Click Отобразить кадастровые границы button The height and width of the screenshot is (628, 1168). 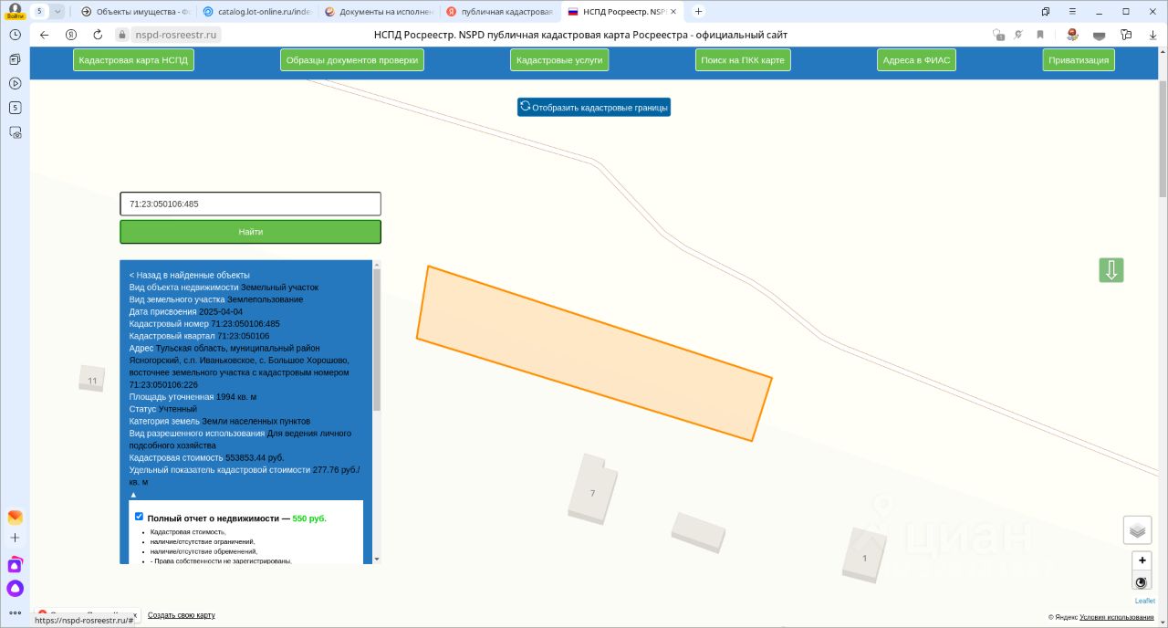point(594,107)
